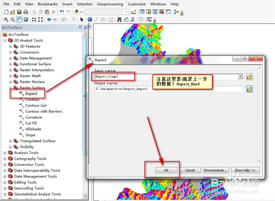Click Cancel in the Aspect dialog
This screenshot has height=201, width=275.
(x=190, y=170)
